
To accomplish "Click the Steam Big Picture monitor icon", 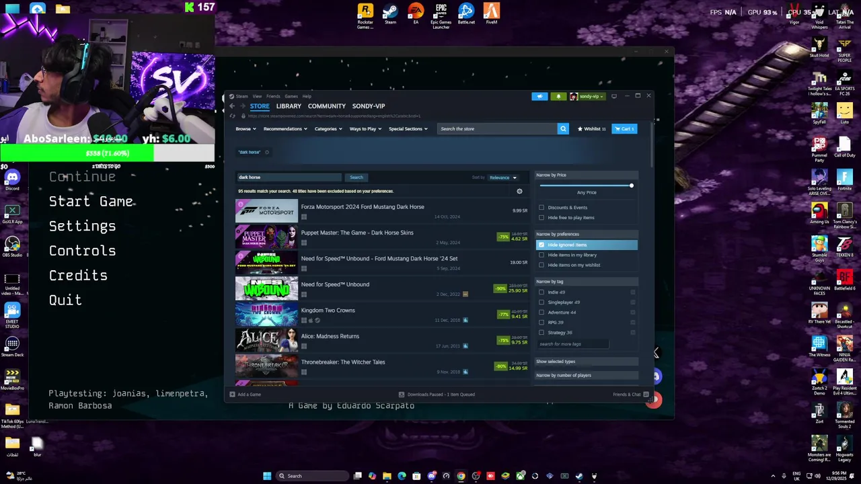I will tap(614, 96).
